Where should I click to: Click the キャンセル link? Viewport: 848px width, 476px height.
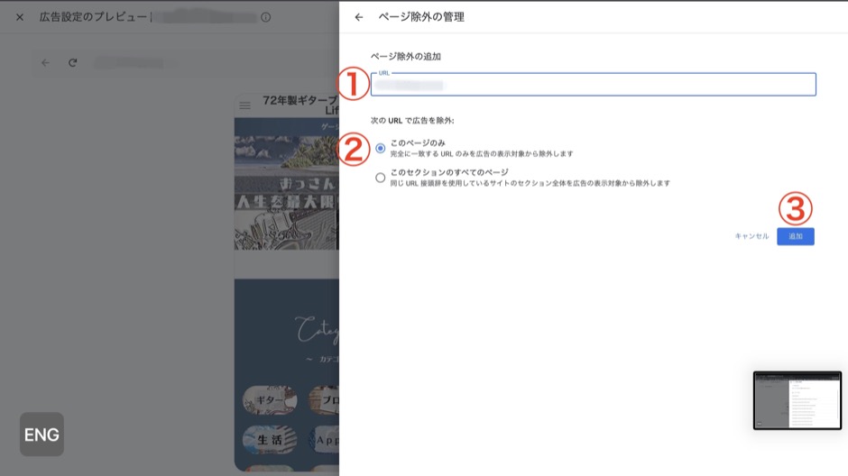point(751,236)
